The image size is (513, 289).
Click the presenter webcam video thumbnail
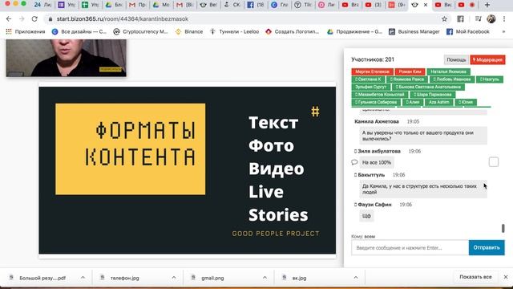point(66,58)
